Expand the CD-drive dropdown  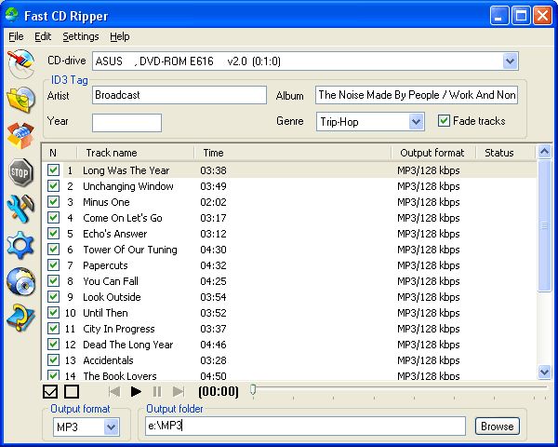(x=510, y=61)
